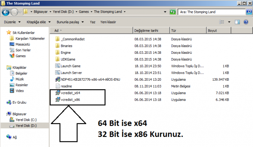Viewport: 253px width, 147px height.
Task: Click Yeni klasör to create folder
Action: pyautogui.click(x=108, y=22)
